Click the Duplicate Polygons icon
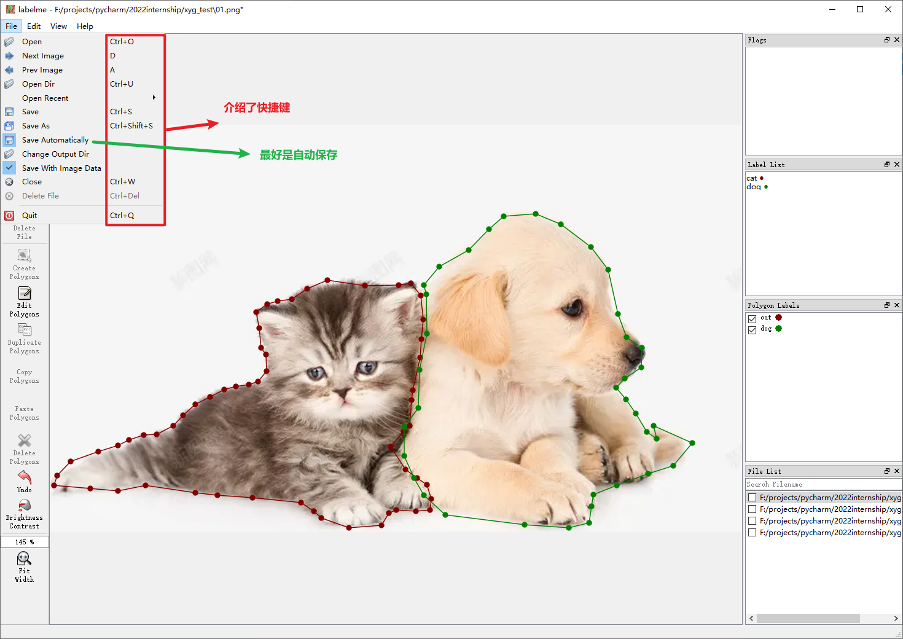The width and height of the screenshot is (903, 639). coord(24,330)
